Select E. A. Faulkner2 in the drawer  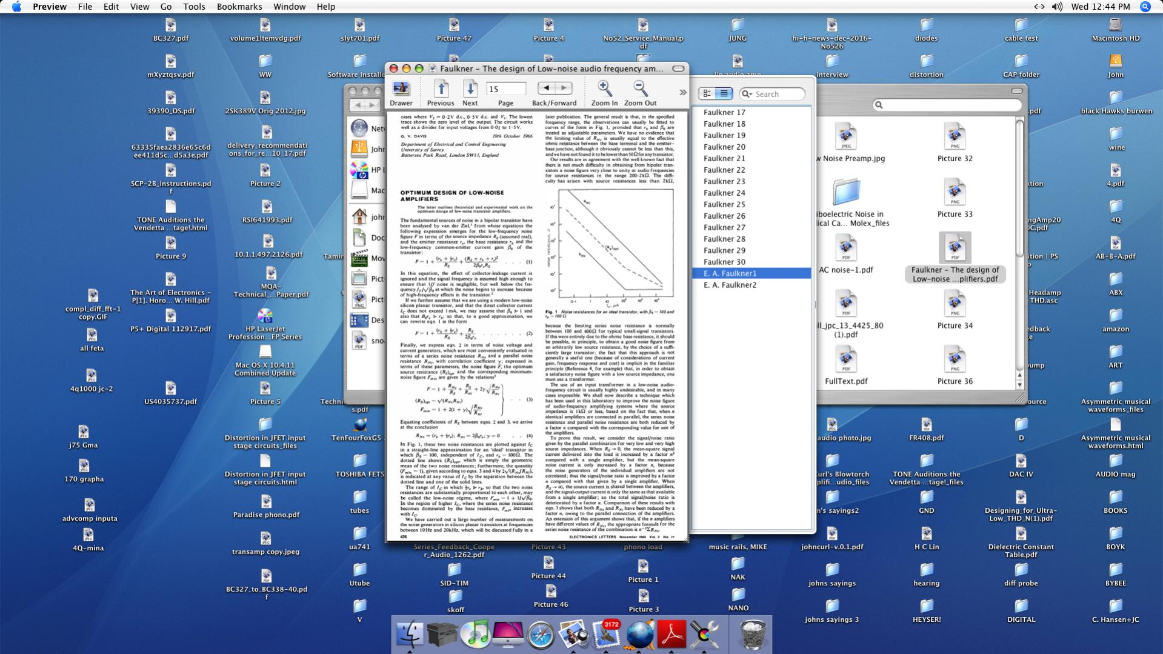pos(751,285)
